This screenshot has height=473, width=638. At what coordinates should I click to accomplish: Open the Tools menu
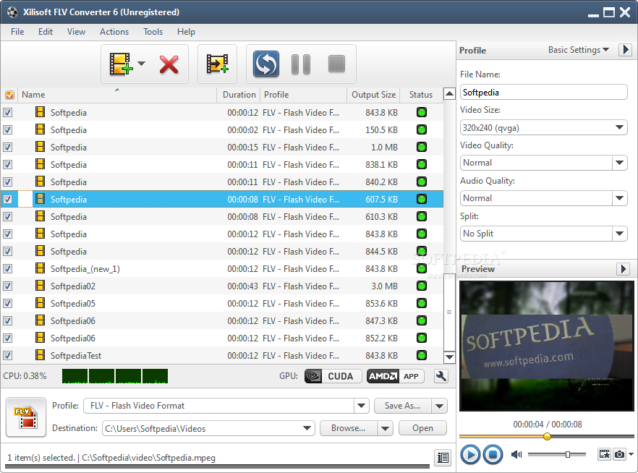153,32
